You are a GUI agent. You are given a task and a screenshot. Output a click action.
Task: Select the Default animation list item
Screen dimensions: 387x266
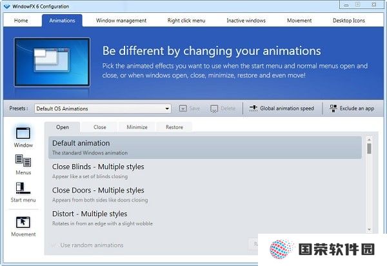(x=205, y=147)
